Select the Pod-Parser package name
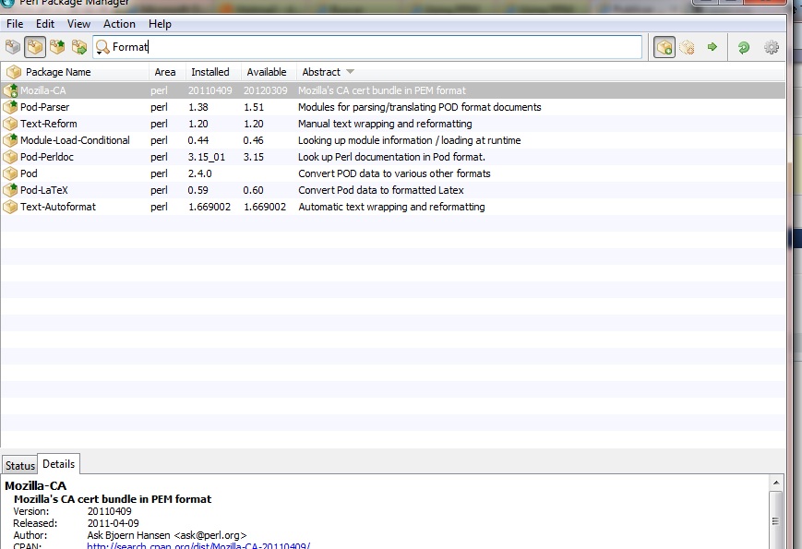The width and height of the screenshot is (802, 549). point(45,107)
